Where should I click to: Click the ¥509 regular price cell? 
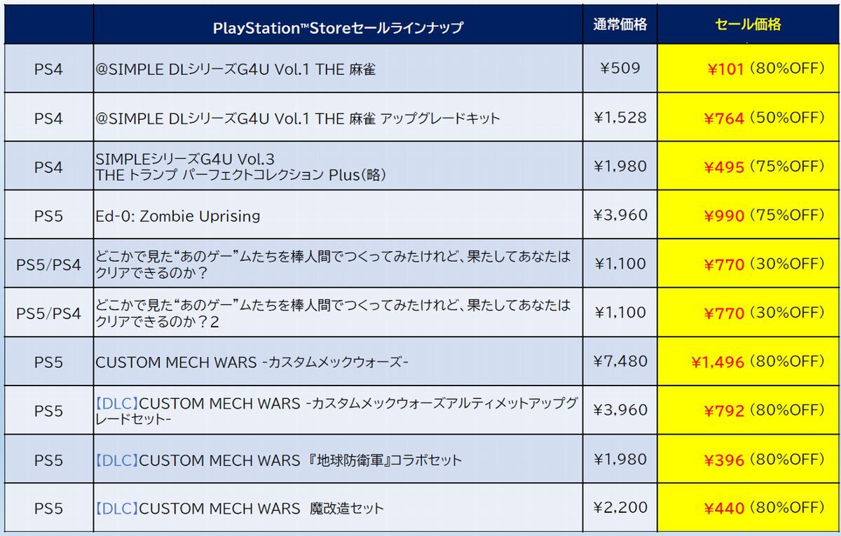tap(620, 69)
